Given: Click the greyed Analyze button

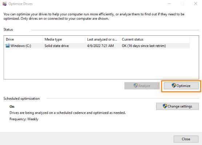Looking at the screenshot, I should pyautogui.click(x=142, y=86).
